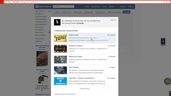Viewport: 171px width, 96px height.
Task: Click the shield icon in the address bar
Action: pyautogui.click(x=164, y=2)
